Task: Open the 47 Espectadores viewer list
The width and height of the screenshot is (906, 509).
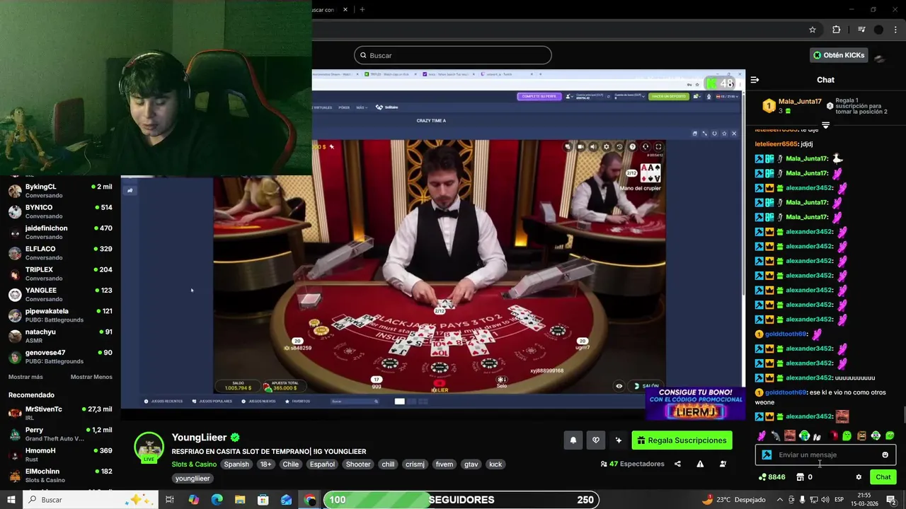Action: point(632,464)
